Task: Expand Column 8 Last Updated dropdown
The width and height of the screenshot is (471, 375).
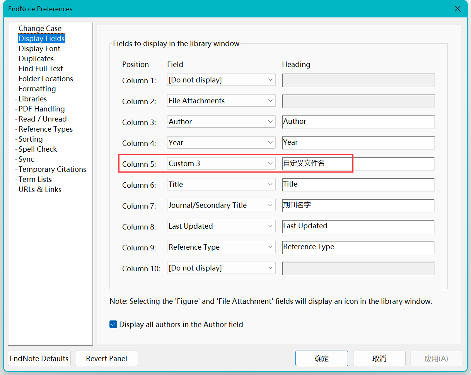Action: [221, 226]
